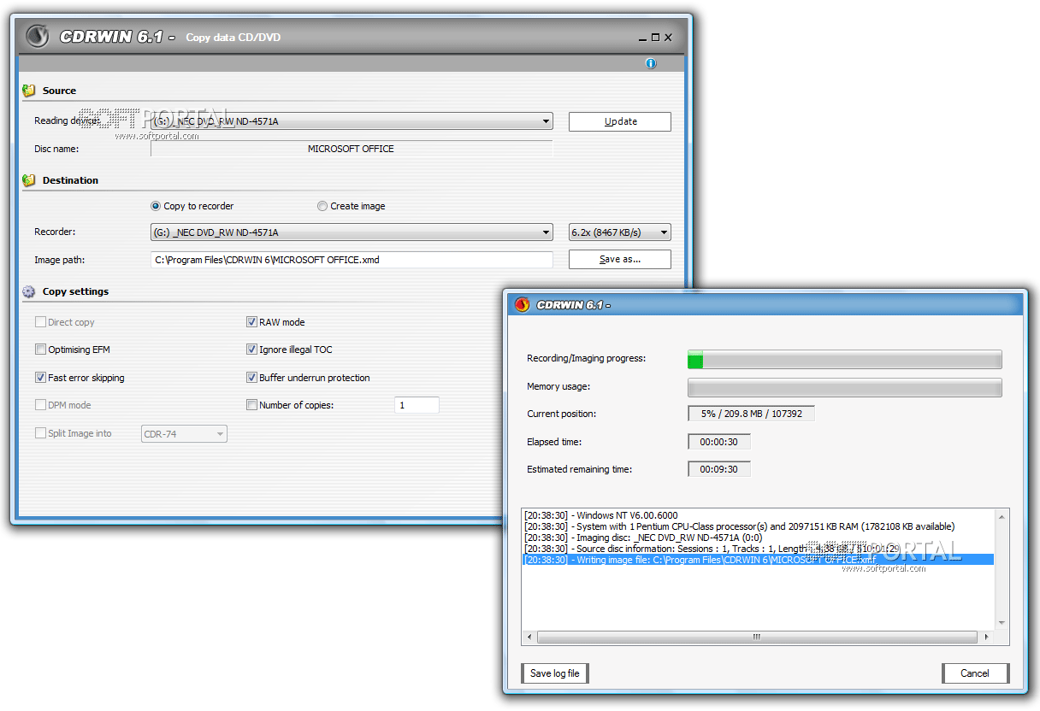Click the red CDRWIN icon in progress dialog
The image size is (1040, 711).
pyautogui.click(x=522, y=305)
